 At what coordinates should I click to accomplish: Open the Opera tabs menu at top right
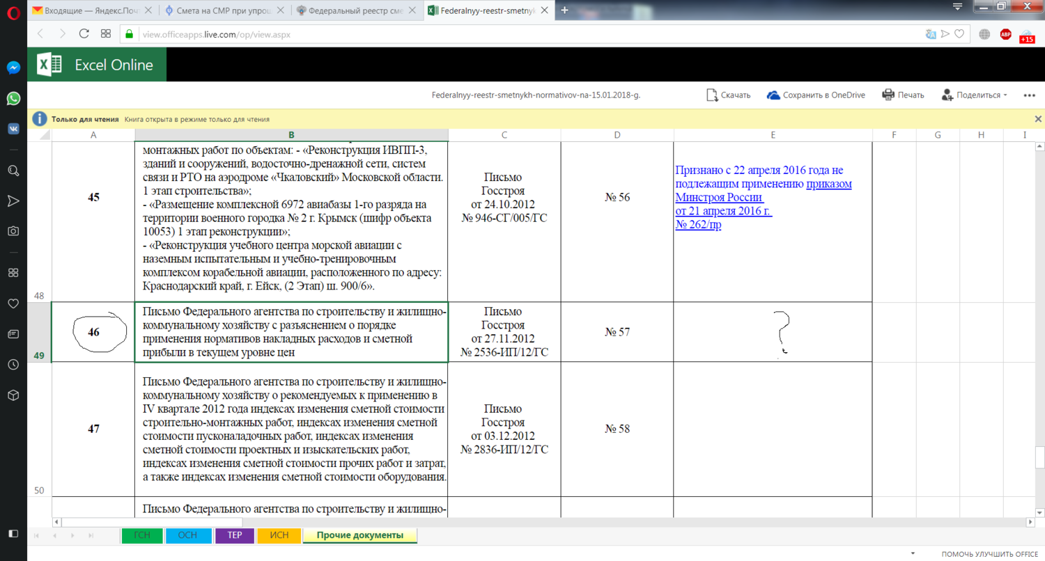click(x=958, y=7)
